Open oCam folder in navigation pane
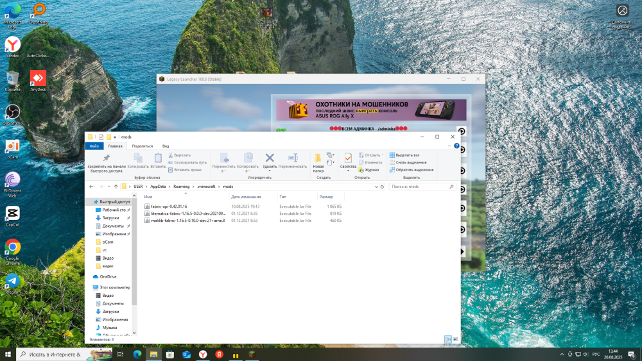This screenshot has height=361, width=642. [108, 242]
